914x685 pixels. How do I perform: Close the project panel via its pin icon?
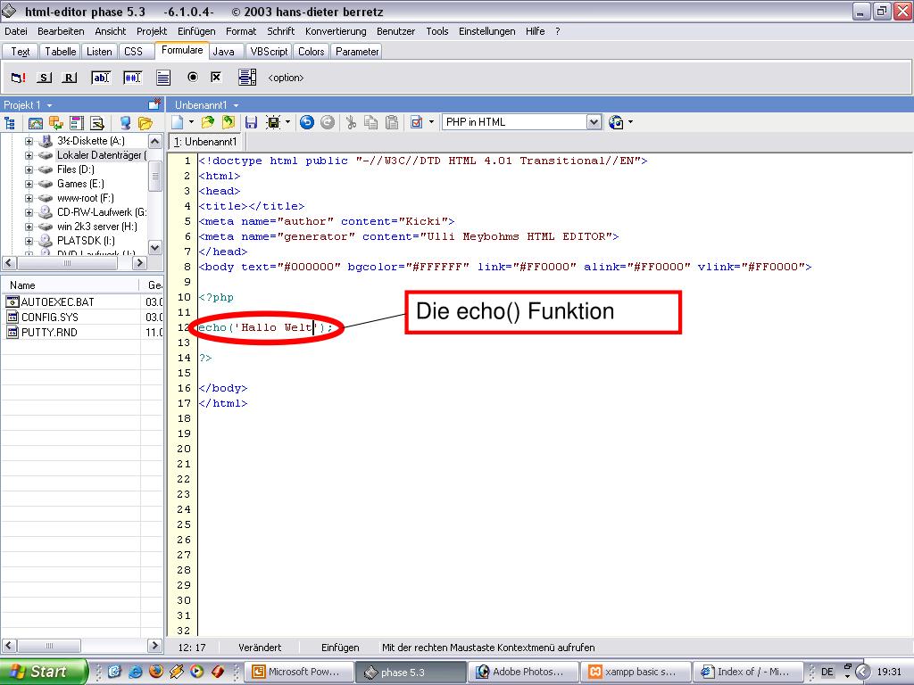tap(154, 104)
